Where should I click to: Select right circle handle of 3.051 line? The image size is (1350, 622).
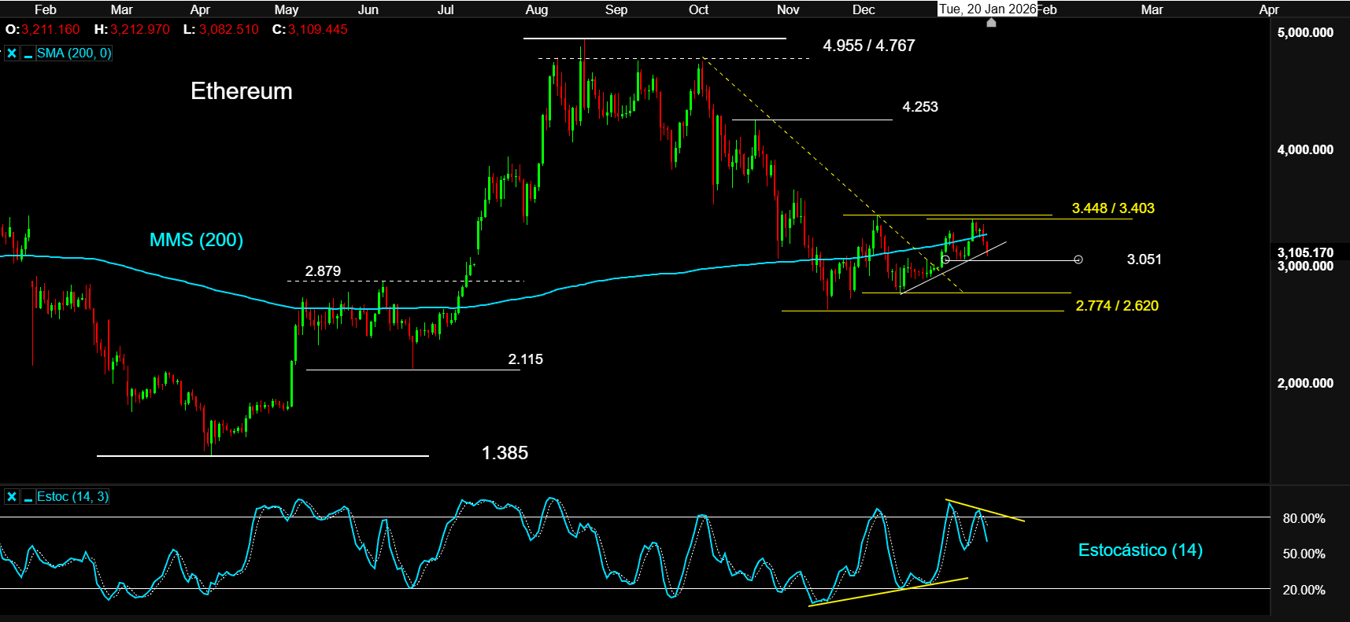click(1078, 259)
